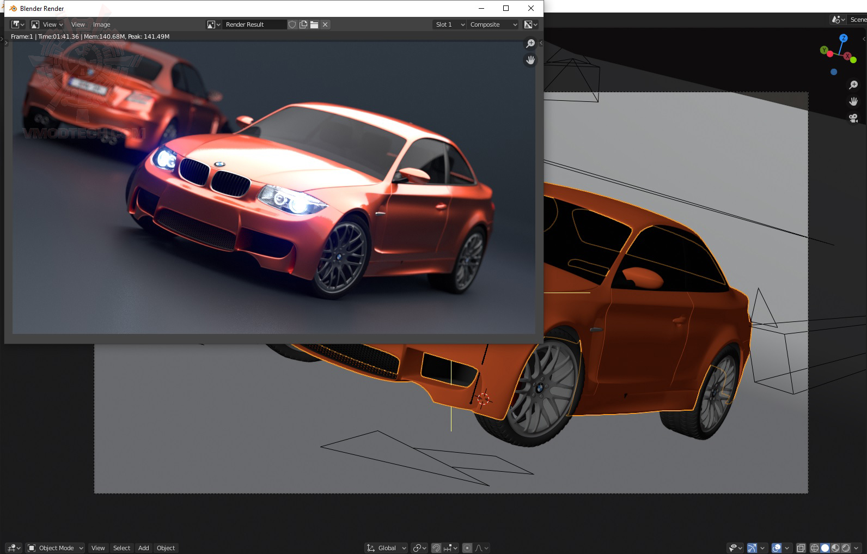Snap view to the Y axis on the gizmo
867x554 pixels.
824,51
